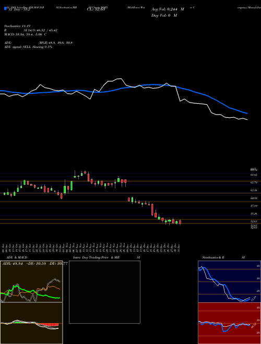
Task: Click the tall green candle near 63
Action: tap(72, 186)
